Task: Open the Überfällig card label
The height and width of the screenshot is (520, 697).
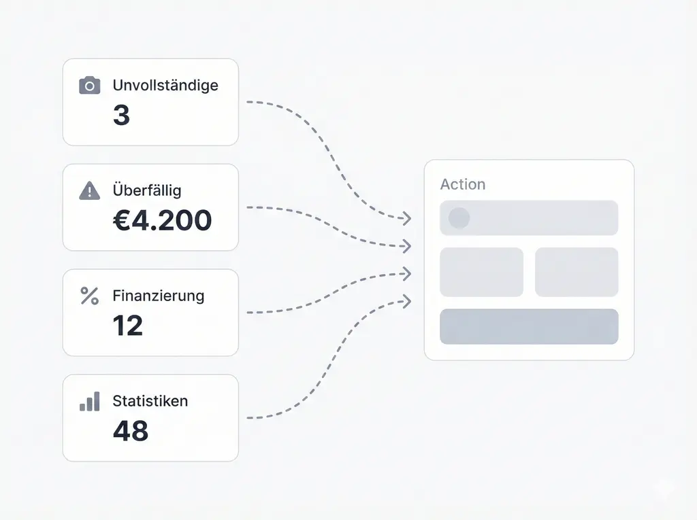Action: tap(147, 191)
